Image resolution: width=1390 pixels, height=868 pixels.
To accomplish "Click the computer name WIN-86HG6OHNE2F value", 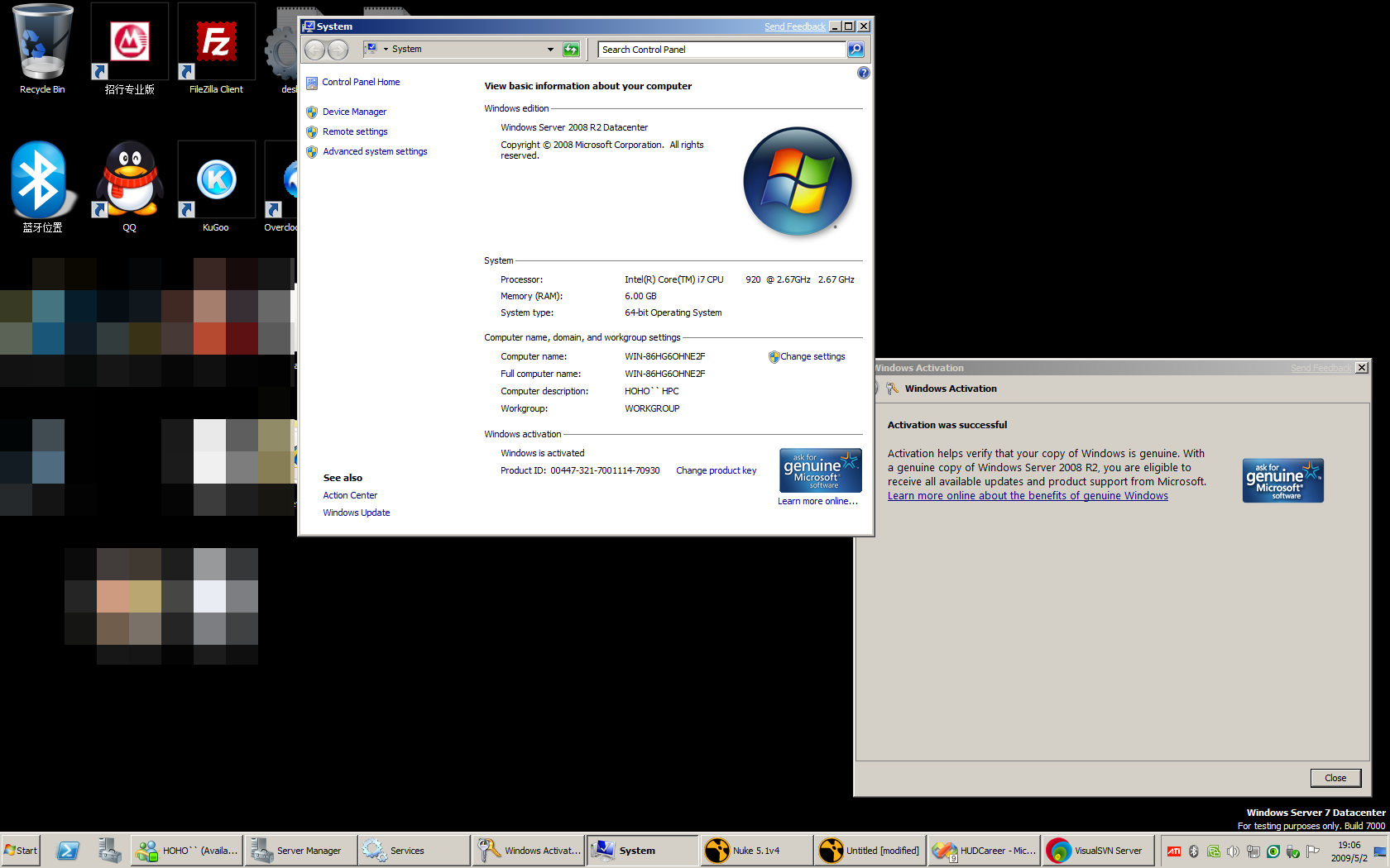I will tap(665, 356).
